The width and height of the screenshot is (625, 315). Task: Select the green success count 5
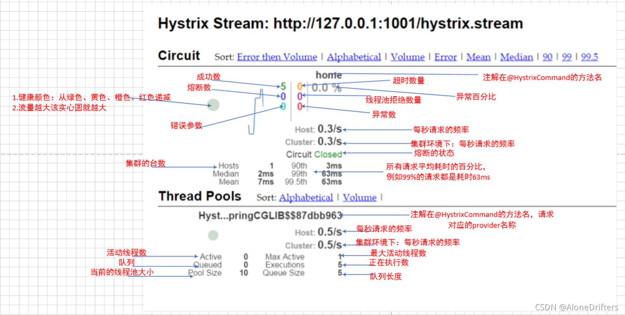pos(283,86)
